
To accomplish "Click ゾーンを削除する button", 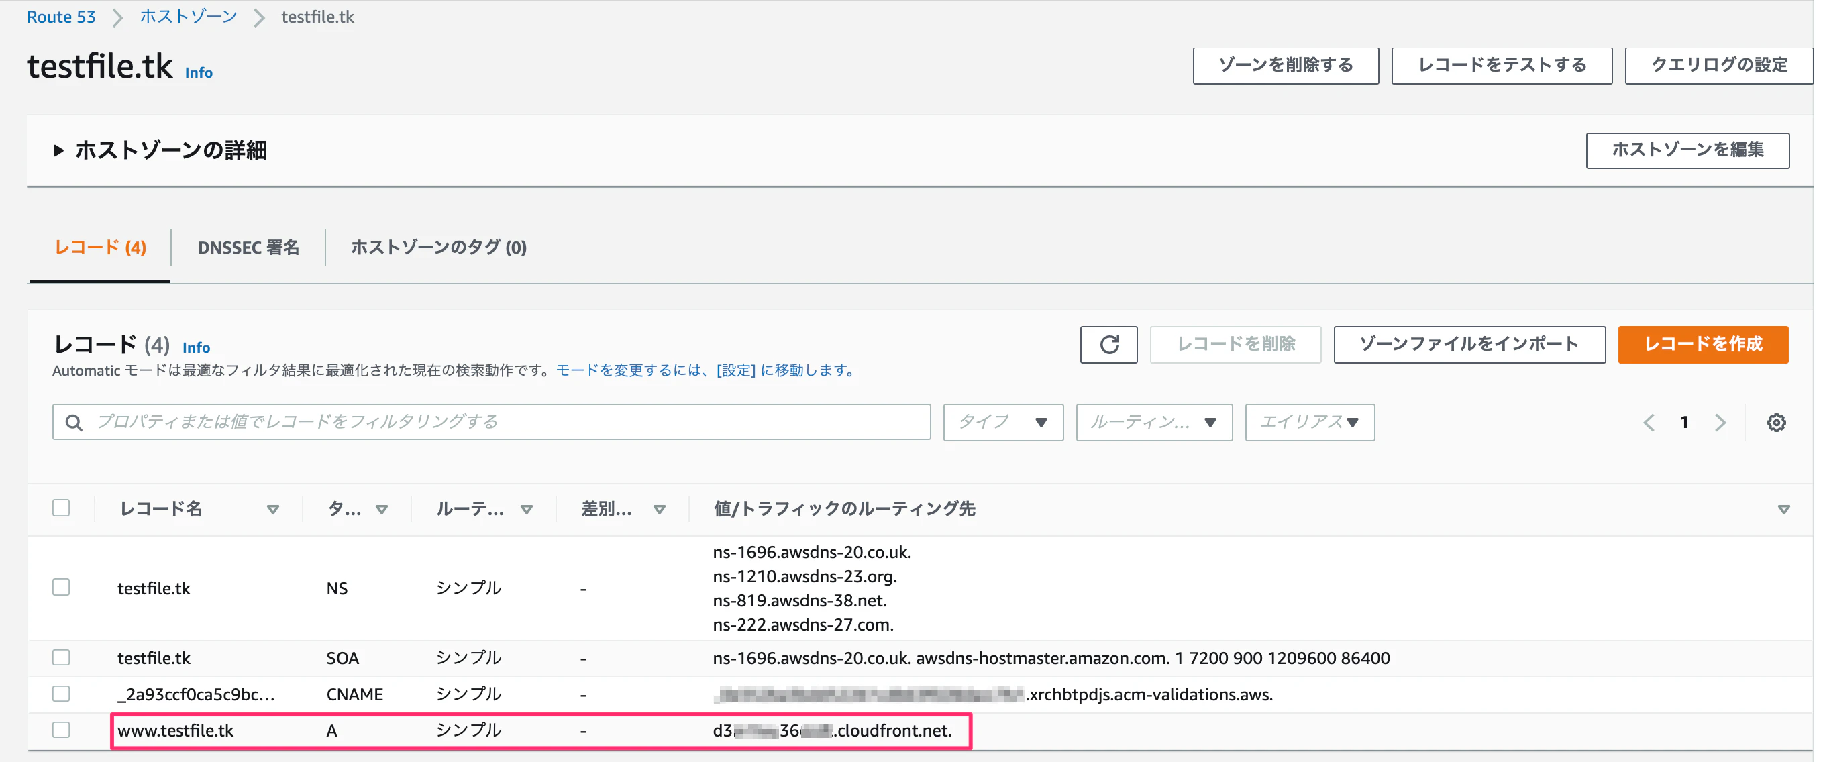I will pos(1285,65).
